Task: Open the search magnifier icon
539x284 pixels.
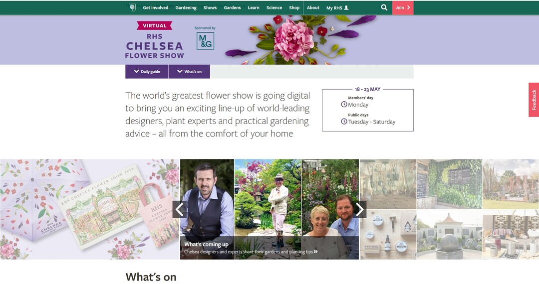Action: 384,7
